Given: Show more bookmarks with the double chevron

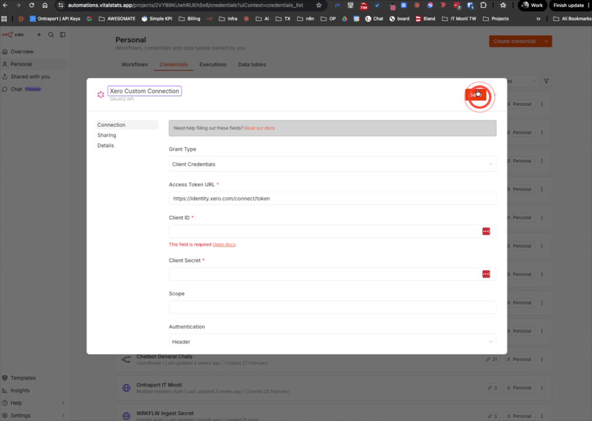Looking at the screenshot, I should click(538, 19).
